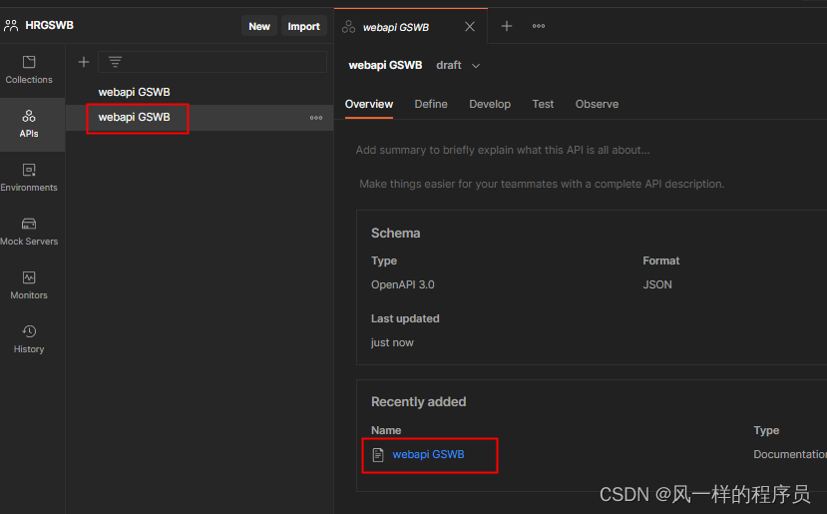The width and height of the screenshot is (827, 514).
Task: Expand the draft version dropdown
Action: pyautogui.click(x=458, y=66)
